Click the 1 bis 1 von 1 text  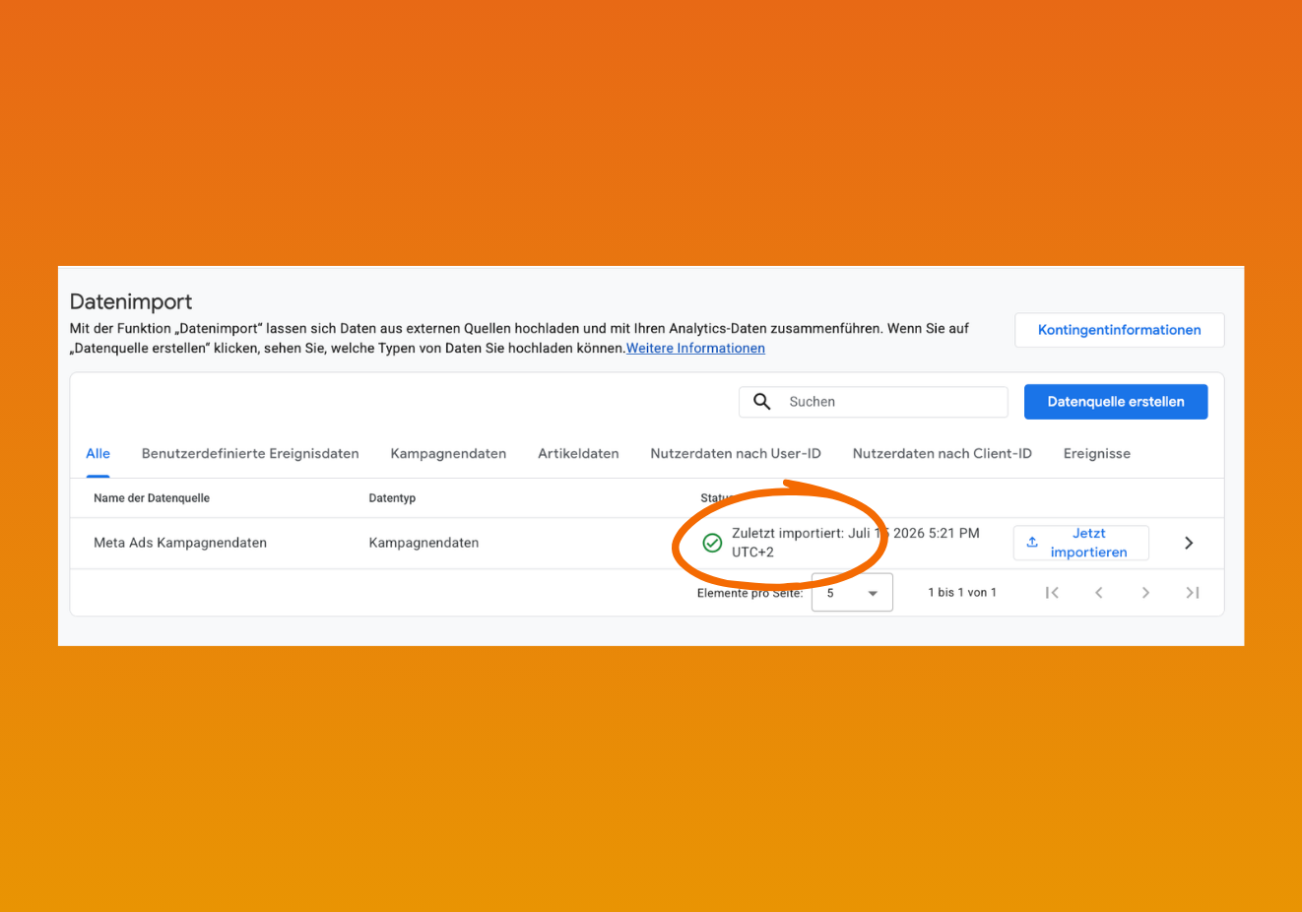[x=962, y=592]
